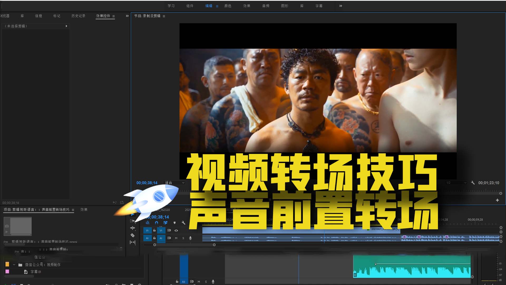
Task: Toggle sync lock on A3 track
Action: coord(192,282)
